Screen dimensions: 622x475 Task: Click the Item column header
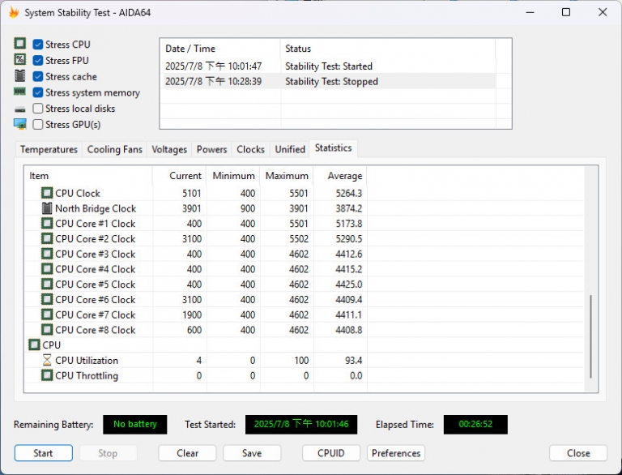pyautogui.click(x=88, y=176)
